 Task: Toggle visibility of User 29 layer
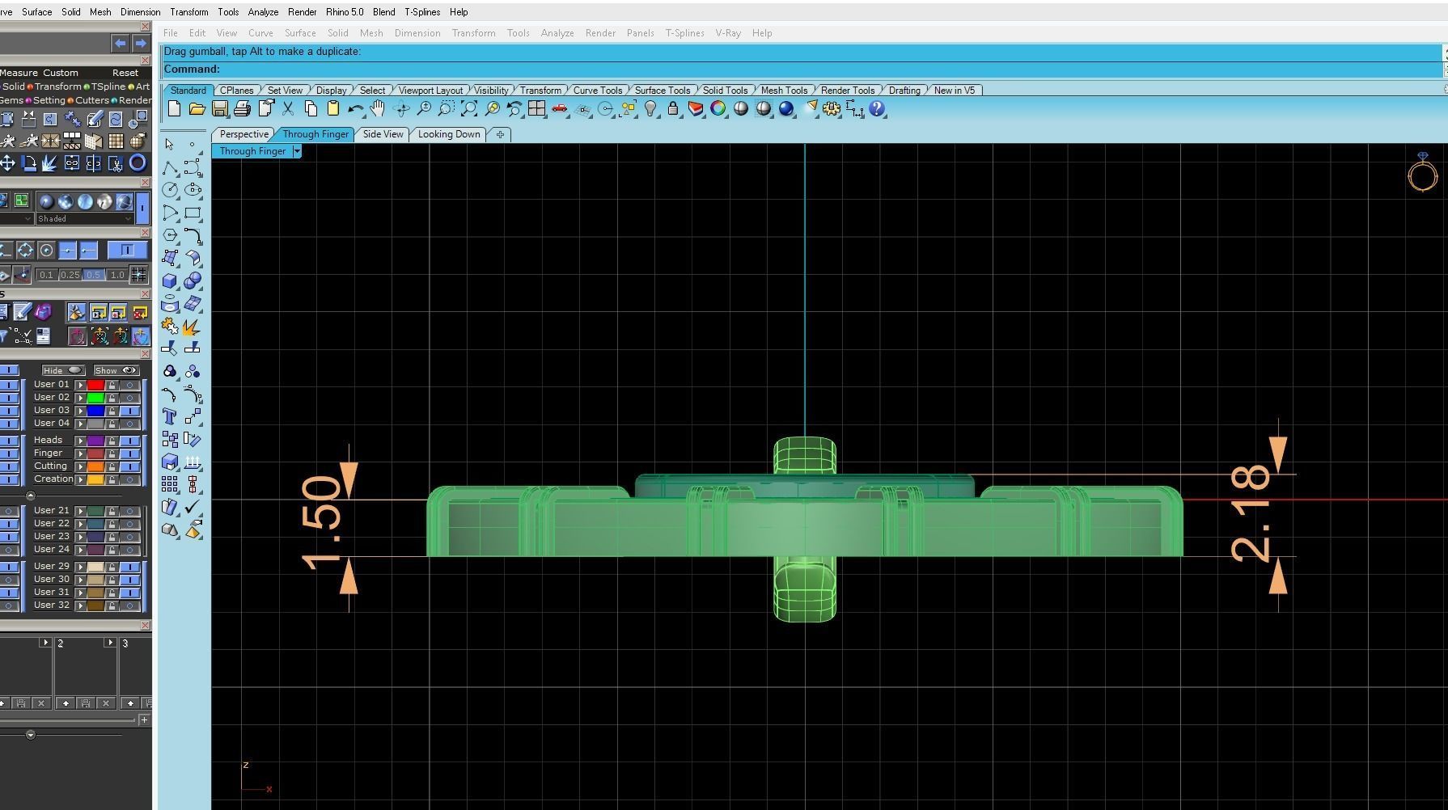pyautogui.click(x=129, y=567)
